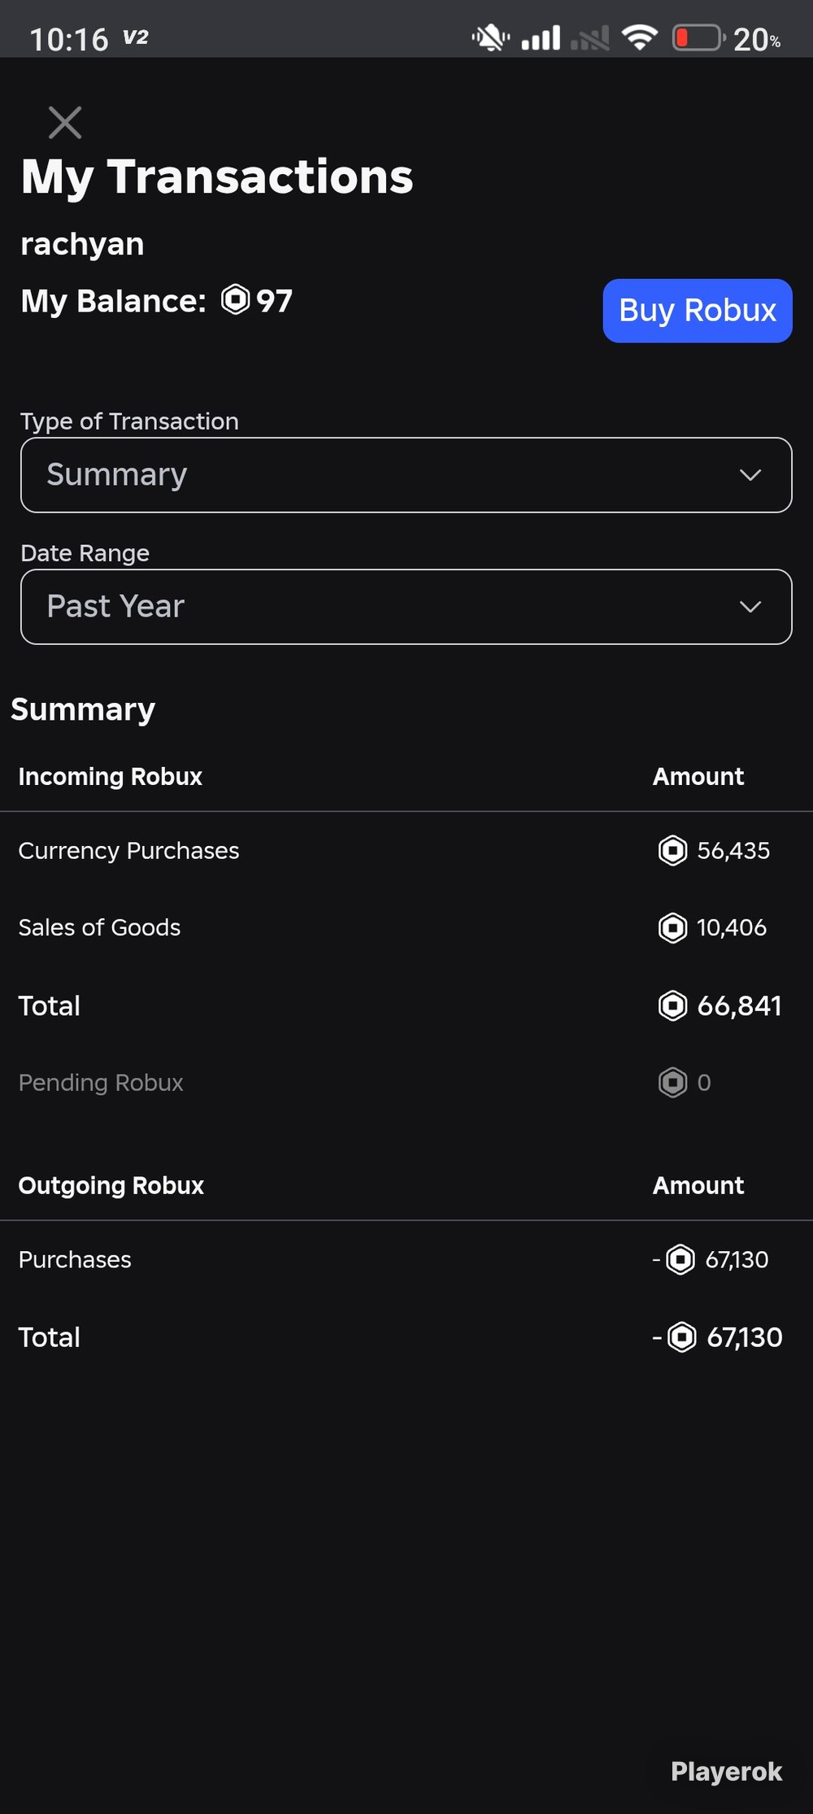Click the chevron arrow in Past Year selector

pos(750,607)
